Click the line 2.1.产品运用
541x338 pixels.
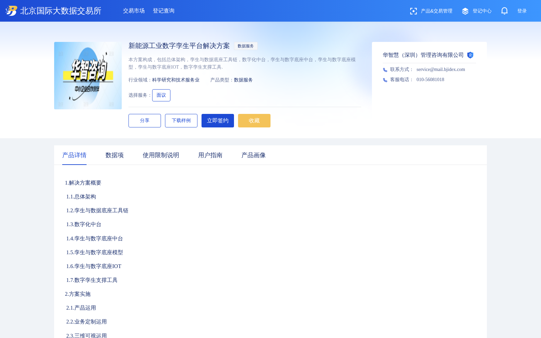click(81, 308)
